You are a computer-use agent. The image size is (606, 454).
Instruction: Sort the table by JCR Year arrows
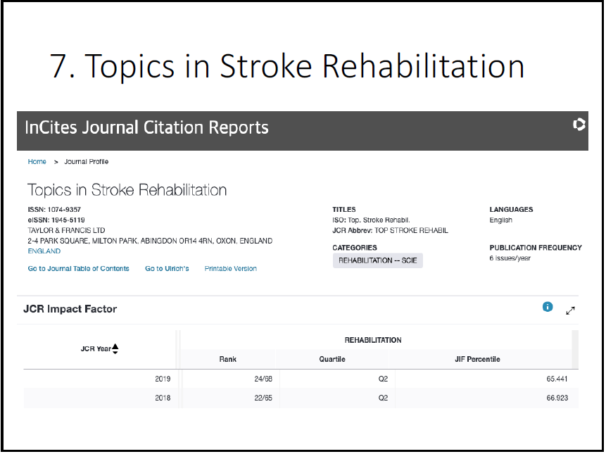(x=115, y=348)
